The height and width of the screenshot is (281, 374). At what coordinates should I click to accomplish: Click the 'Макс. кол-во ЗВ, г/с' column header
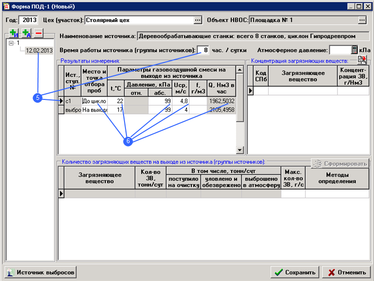(x=293, y=178)
